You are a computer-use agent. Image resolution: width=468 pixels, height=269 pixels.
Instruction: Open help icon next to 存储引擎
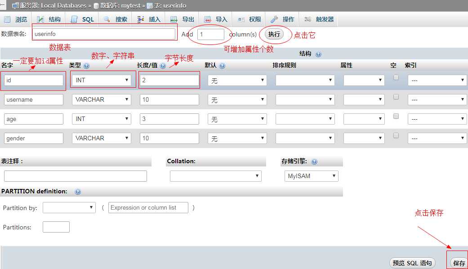tap(314, 161)
